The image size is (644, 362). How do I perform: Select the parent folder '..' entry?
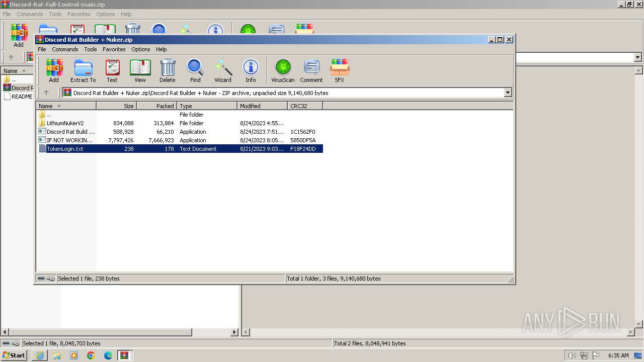[45, 115]
